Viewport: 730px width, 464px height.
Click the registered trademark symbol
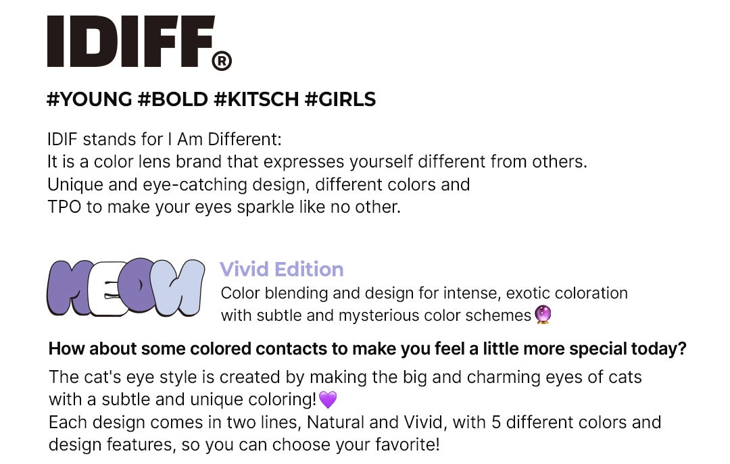[222, 61]
